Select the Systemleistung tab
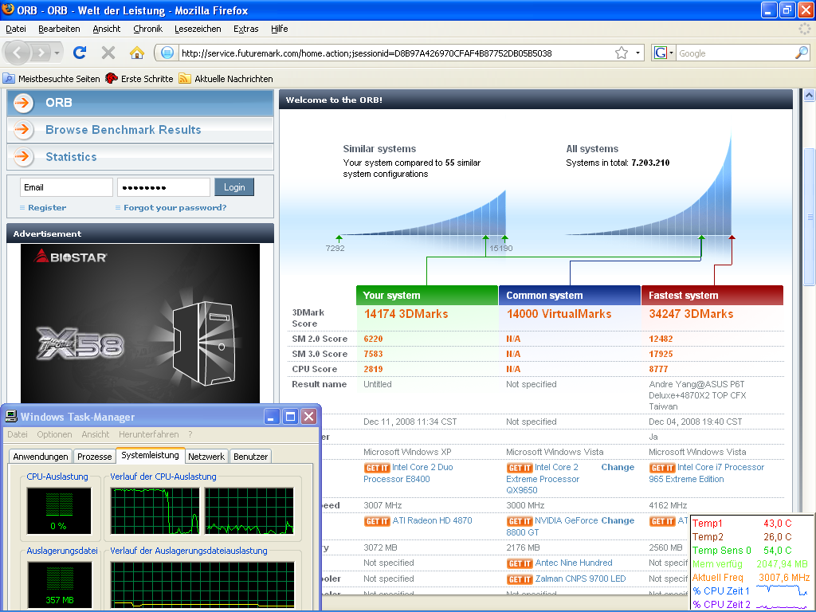 pos(151,455)
